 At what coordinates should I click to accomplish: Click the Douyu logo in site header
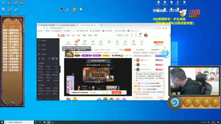[x=61, y=36]
